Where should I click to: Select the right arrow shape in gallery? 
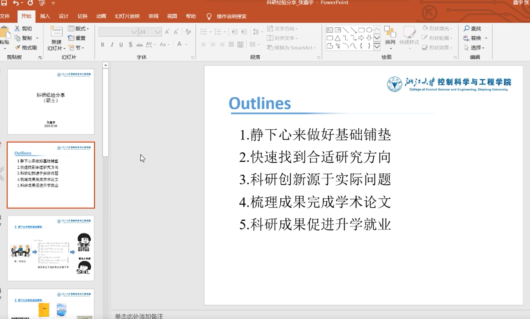click(361, 38)
